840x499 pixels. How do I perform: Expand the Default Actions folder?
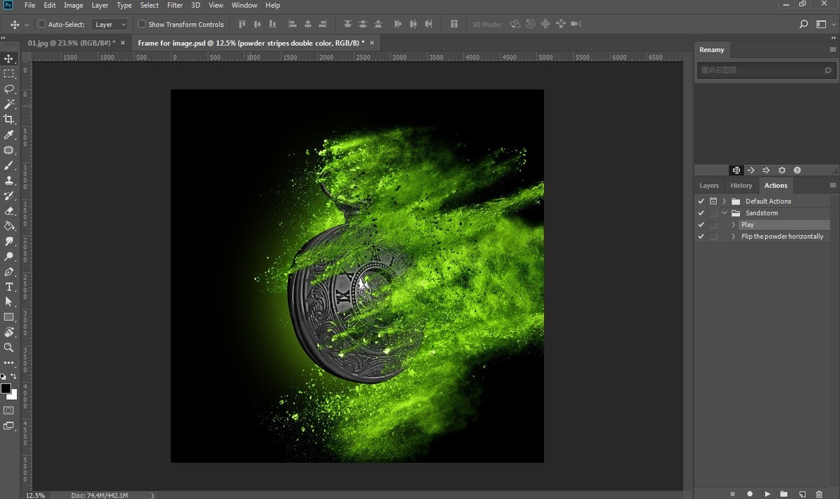724,202
